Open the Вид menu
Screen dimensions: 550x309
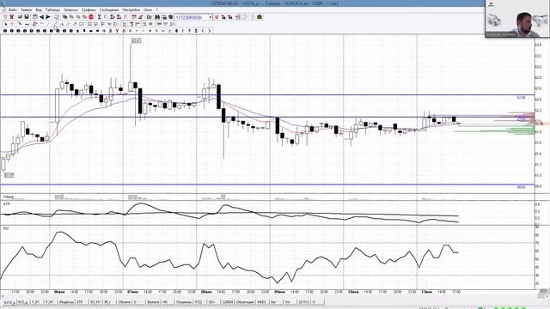click(x=39, y=9)
